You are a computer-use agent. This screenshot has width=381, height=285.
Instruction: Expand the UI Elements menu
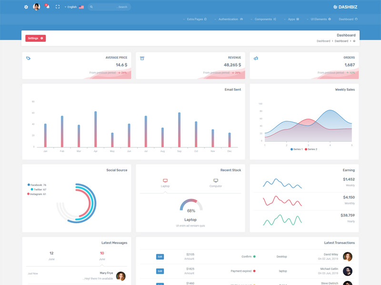[321, 19]
